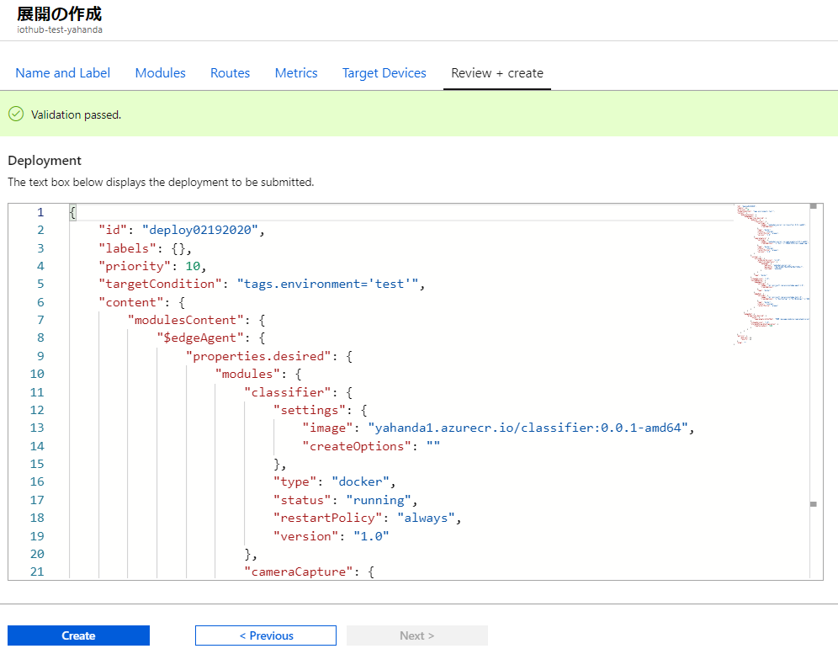The image size is (838, 654).
Task: Open the Name and Label tab
Action: pos(62,72)
